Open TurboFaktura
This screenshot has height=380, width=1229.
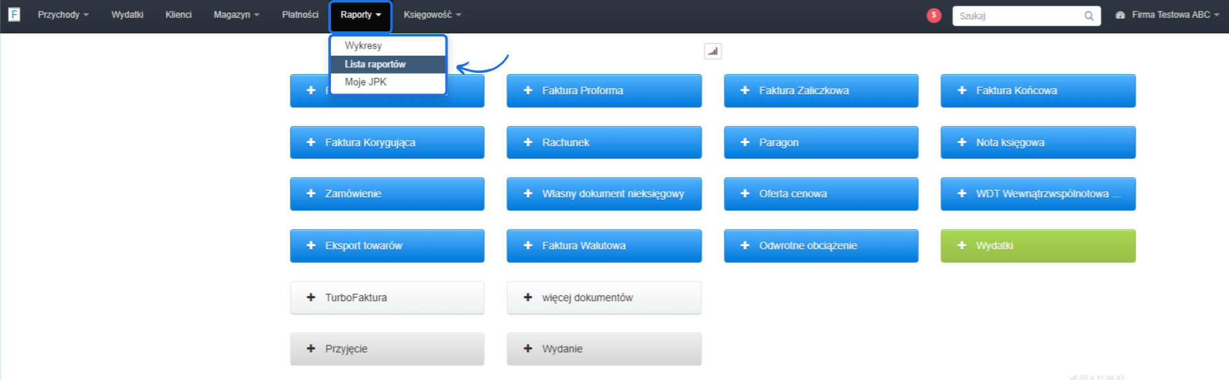pyautogui.click(x=387, y=297)
